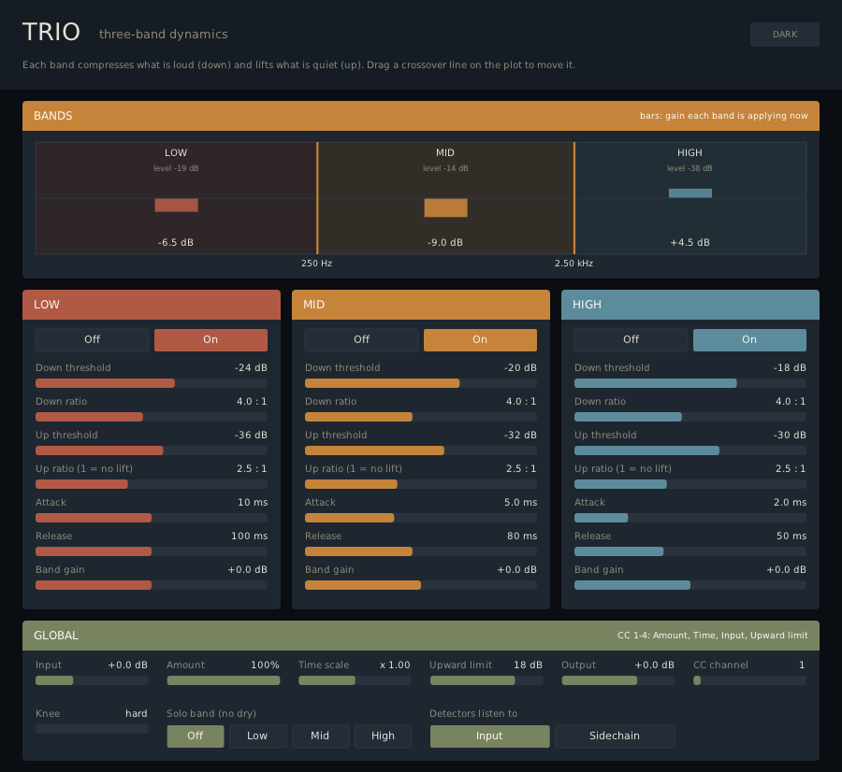The height and width of the screenshot is (772, 842).
Task: Switch the HIGH band to Off
Action: point(631,339)
